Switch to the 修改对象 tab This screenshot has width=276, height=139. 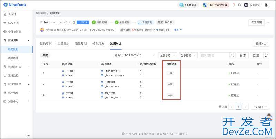click(98, 44)
